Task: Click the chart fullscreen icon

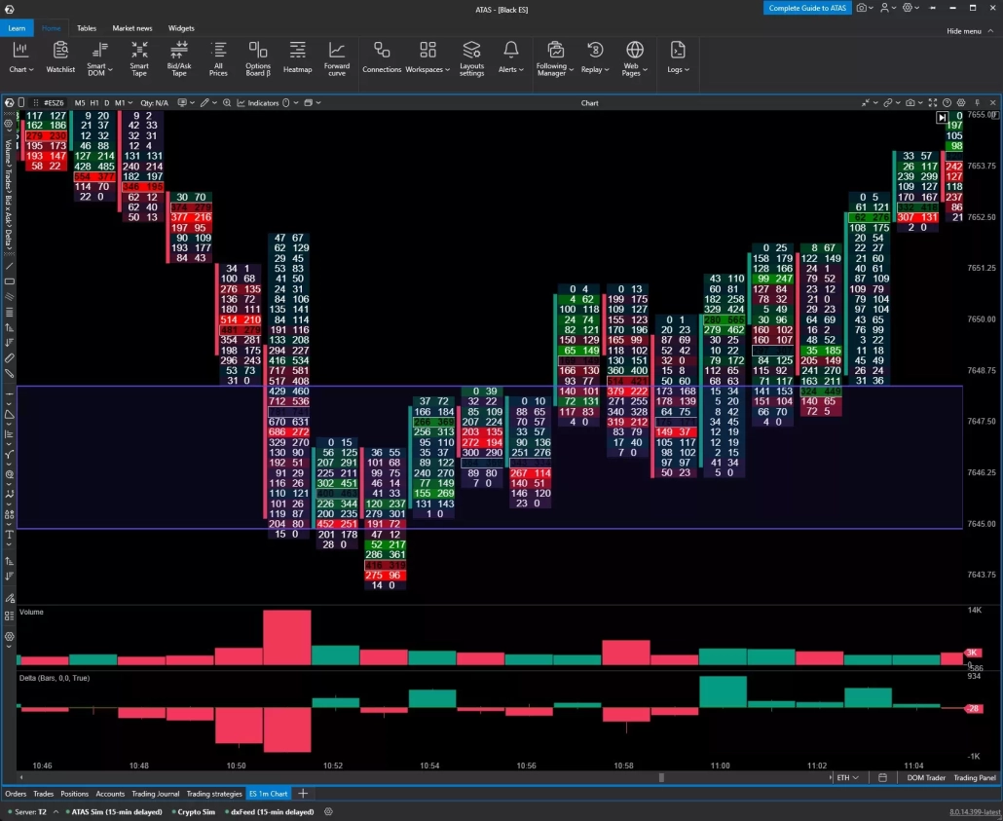Action: [933, 102]
